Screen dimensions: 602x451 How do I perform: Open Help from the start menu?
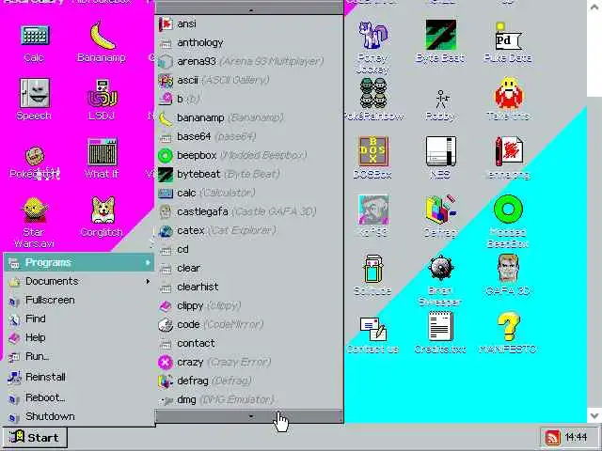click(x=79, y=338)
